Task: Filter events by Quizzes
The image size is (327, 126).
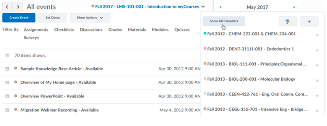Action: [182, 29]
